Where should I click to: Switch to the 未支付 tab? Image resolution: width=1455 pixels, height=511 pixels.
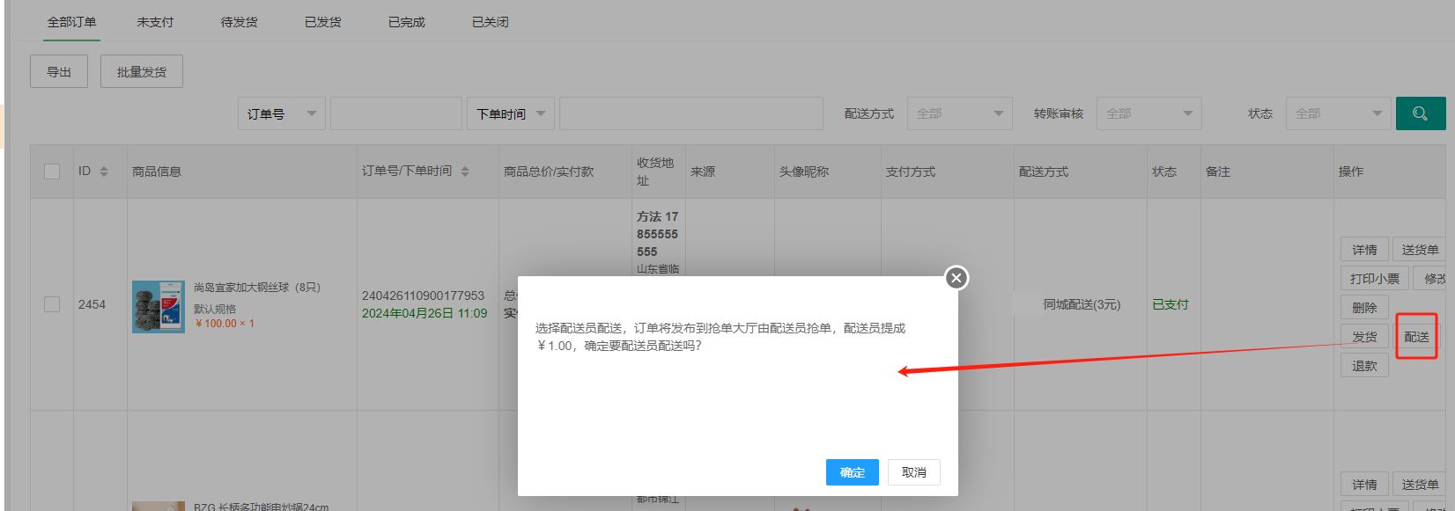(x=155, y=22)
